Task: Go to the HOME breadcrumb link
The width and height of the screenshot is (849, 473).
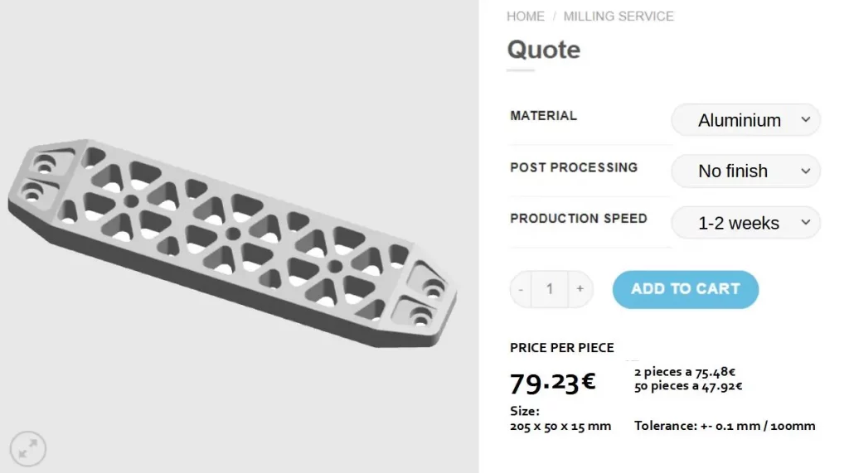Action: tap(526, 17)
